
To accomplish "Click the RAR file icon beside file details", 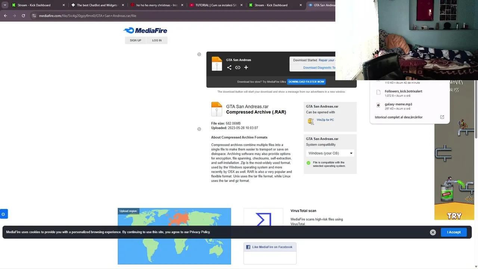I will pos(217,109).
